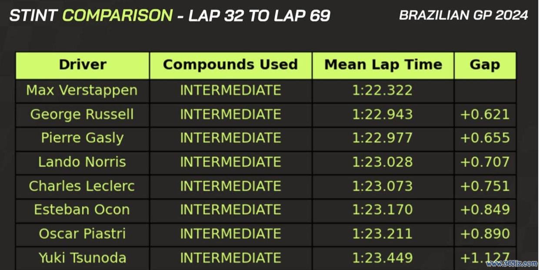Click the Oscar Piastri driver cell

coord(82,234)
